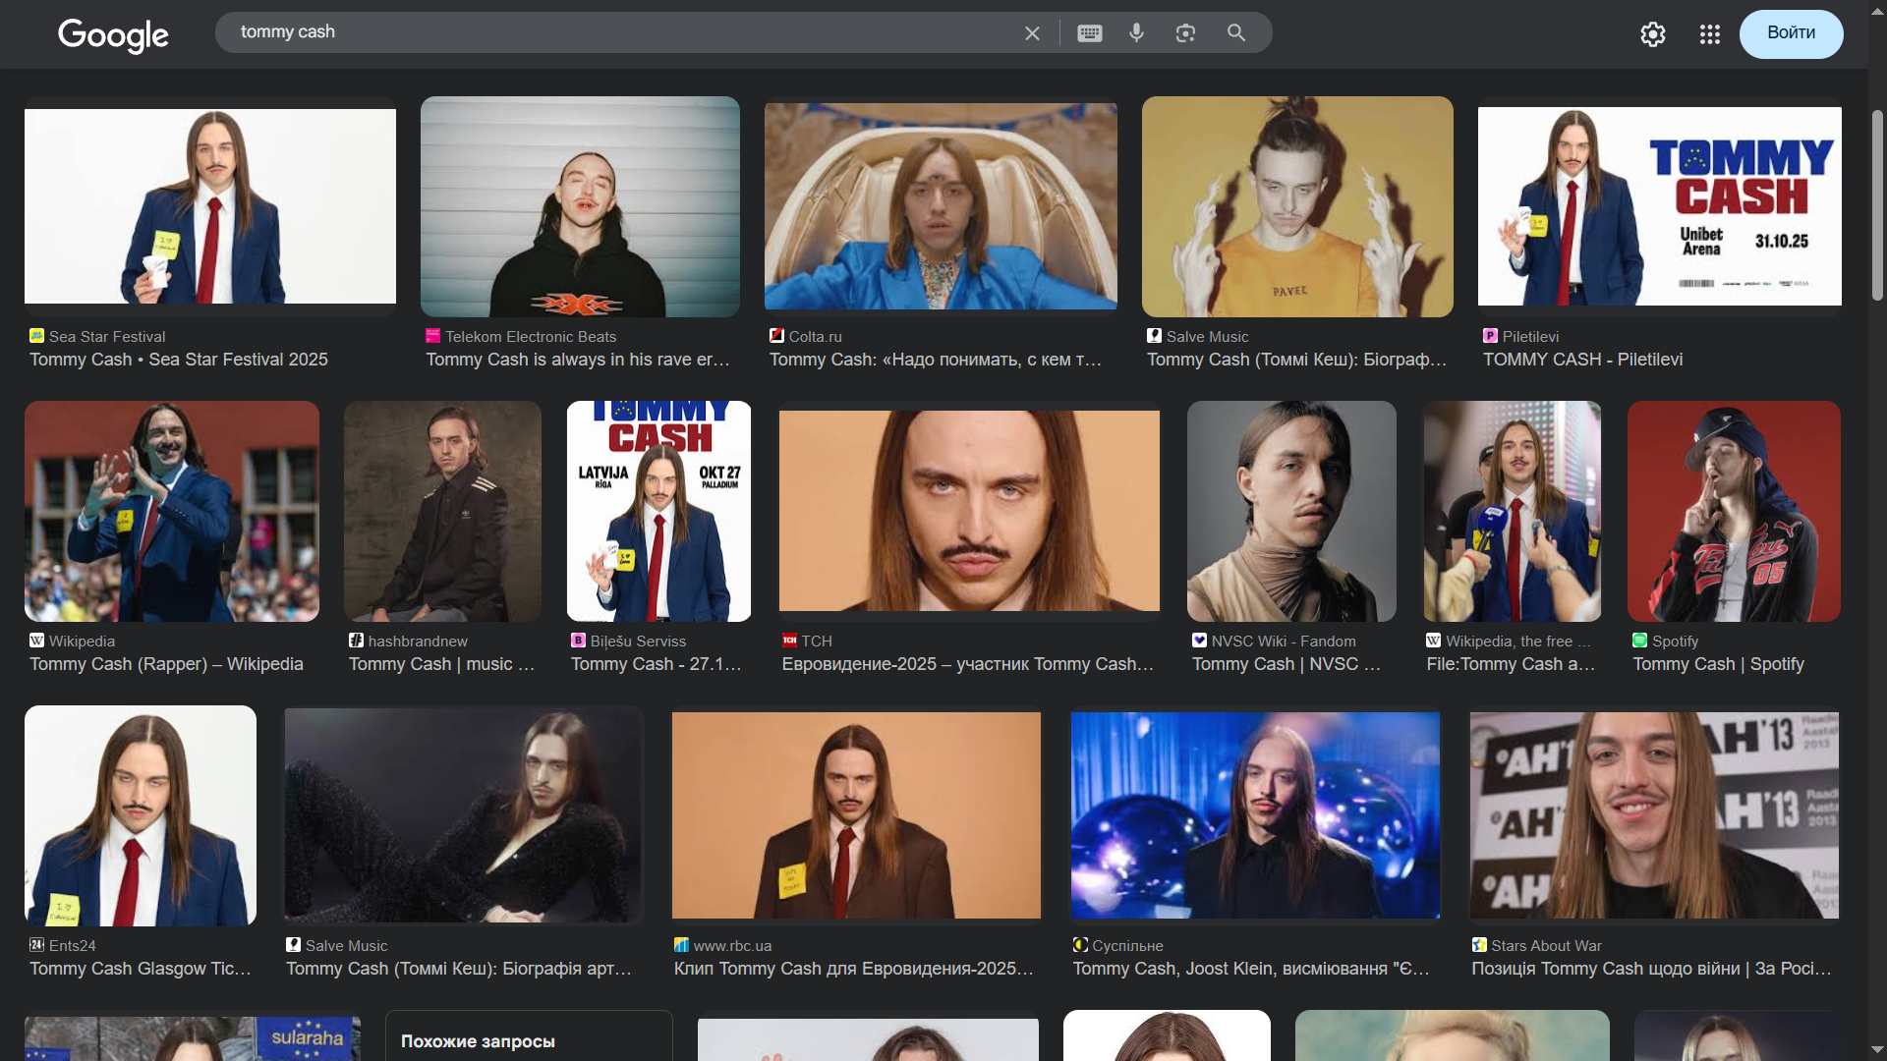Open the Telekom Electronic Beats image thumbnail
1887x1061 pixels.
click(580, 206)
